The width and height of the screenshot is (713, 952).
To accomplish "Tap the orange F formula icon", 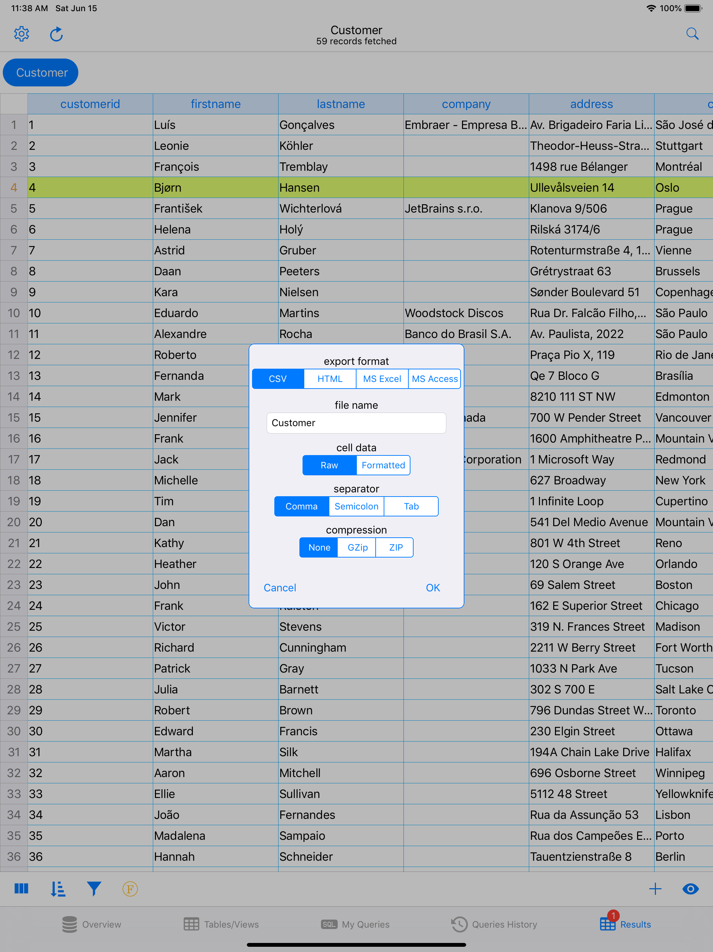I will click(130, 888).
